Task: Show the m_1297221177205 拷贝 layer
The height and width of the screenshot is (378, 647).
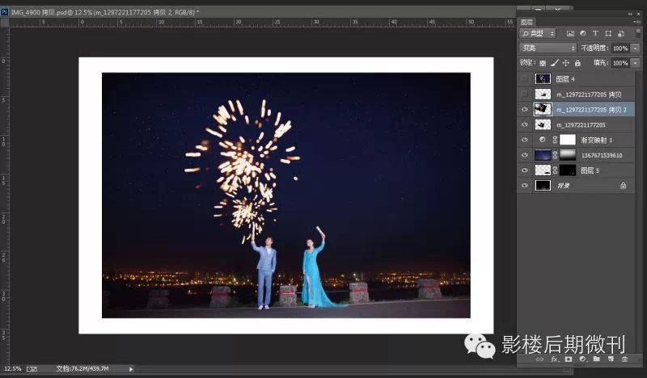Action: pos(524,94)
